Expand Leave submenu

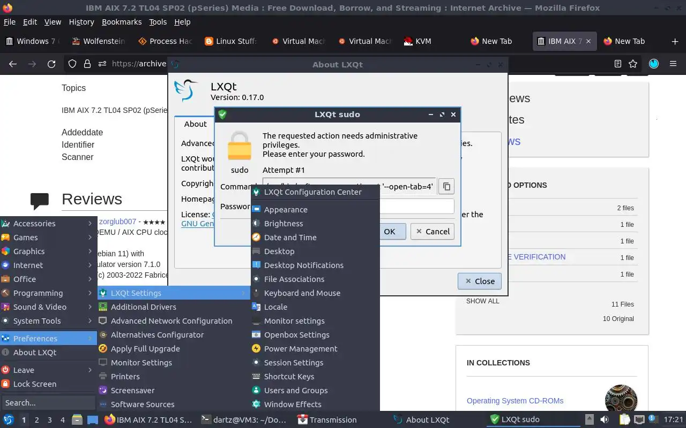(48, 370)
